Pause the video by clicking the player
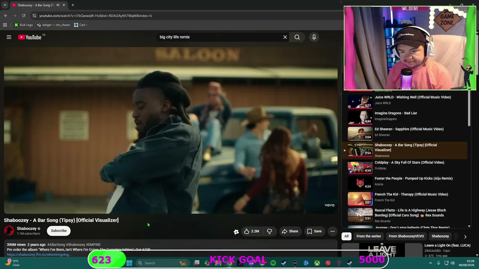Screen dimensions: 479x269 point(171,130)
